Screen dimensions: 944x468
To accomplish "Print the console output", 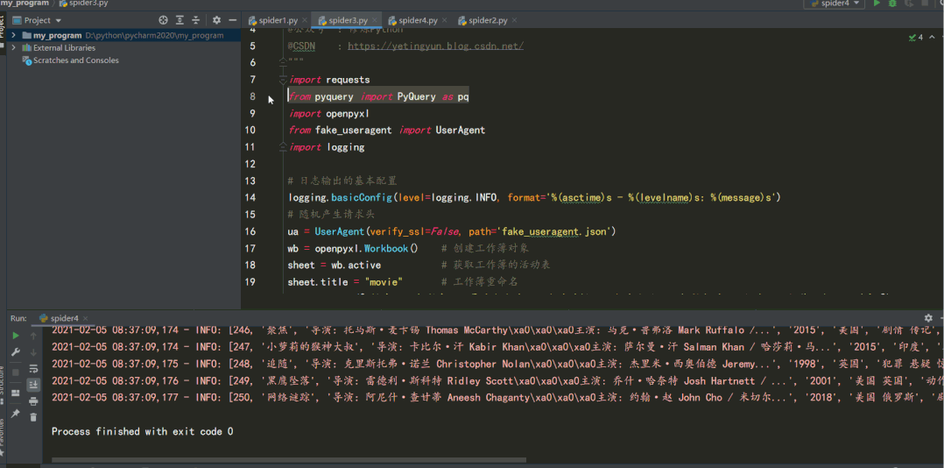I will [x=33, y=401].
